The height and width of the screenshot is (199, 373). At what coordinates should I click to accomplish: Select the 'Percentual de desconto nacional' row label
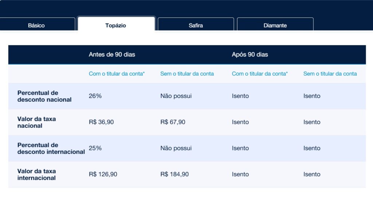(x=44, y=96)
